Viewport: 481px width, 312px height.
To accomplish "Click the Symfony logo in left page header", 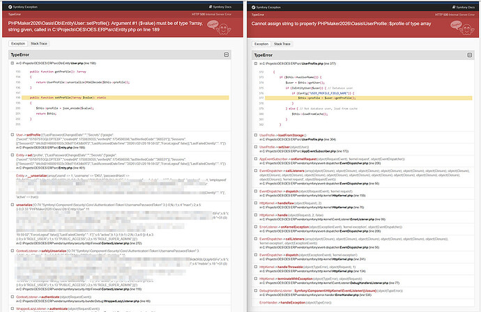I will pyautogui.click(x=10, y=6).
